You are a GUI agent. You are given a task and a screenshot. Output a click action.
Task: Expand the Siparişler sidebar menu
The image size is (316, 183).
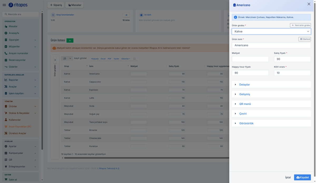(x=21, y=40)
